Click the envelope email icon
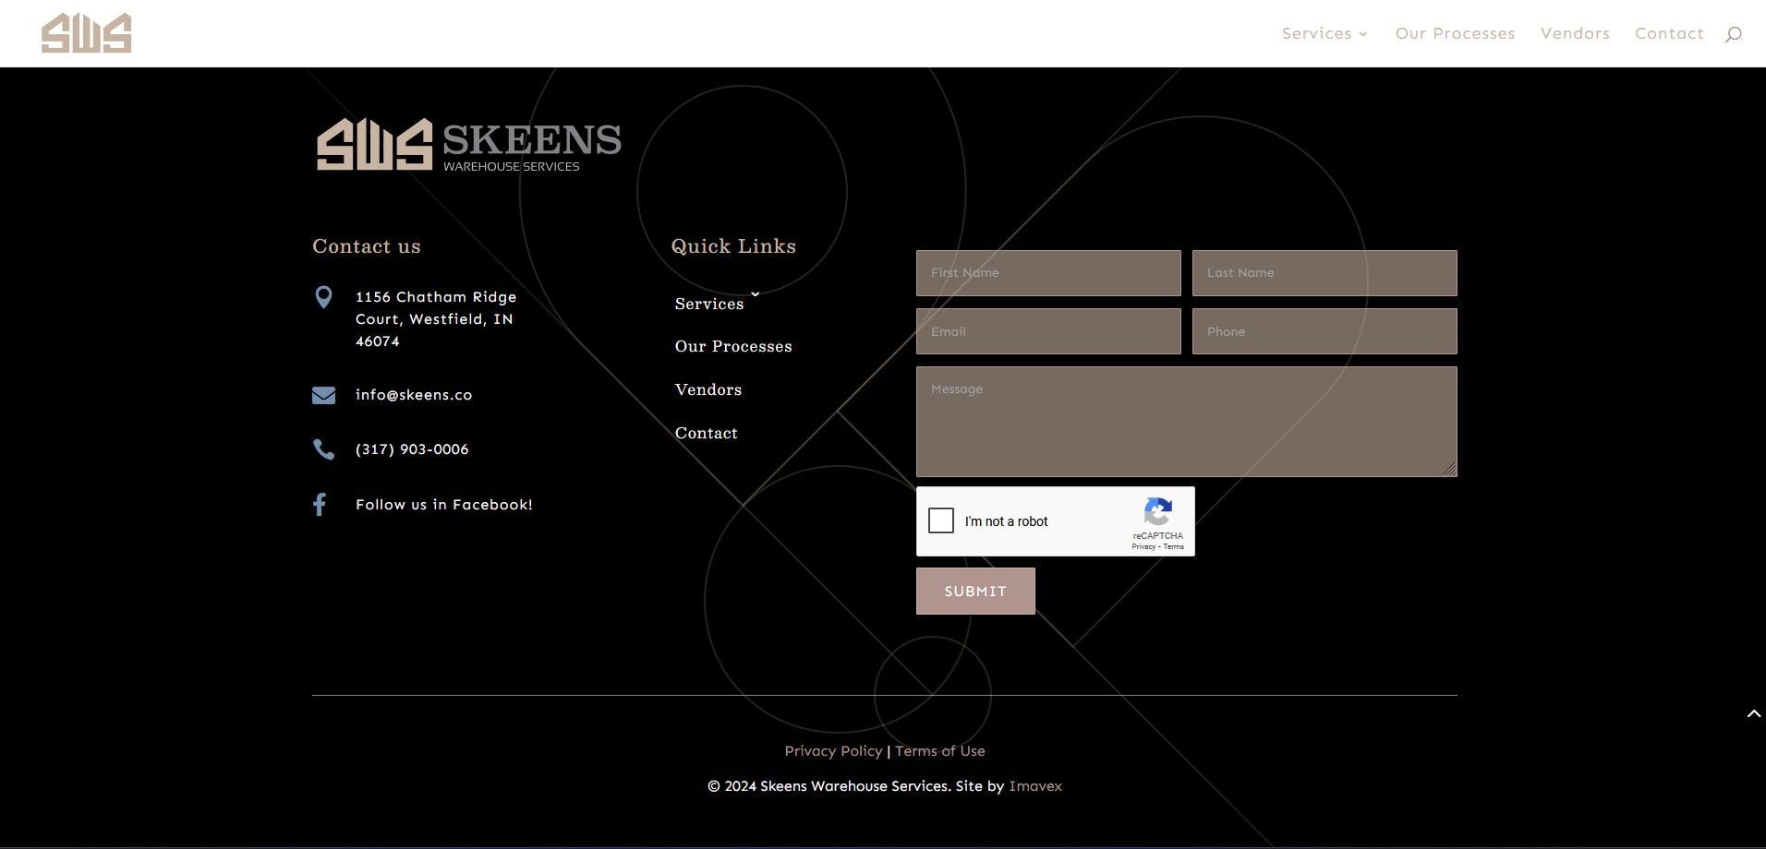 click(323, 396)
